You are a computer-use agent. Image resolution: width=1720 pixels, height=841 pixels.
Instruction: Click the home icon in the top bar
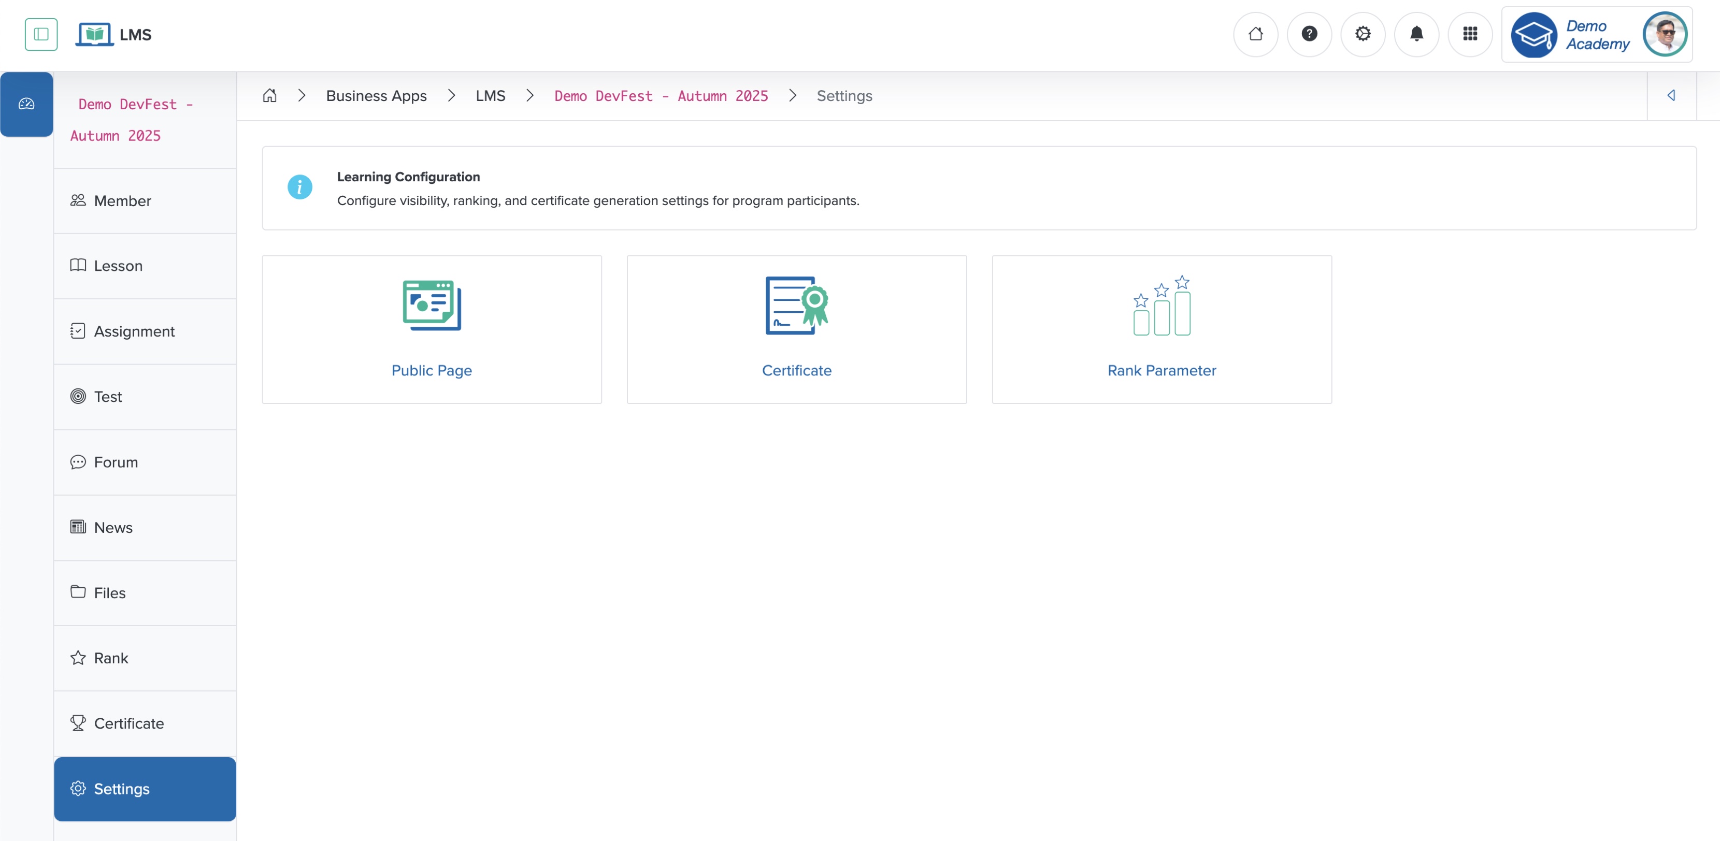click(x=1255, y=34)
